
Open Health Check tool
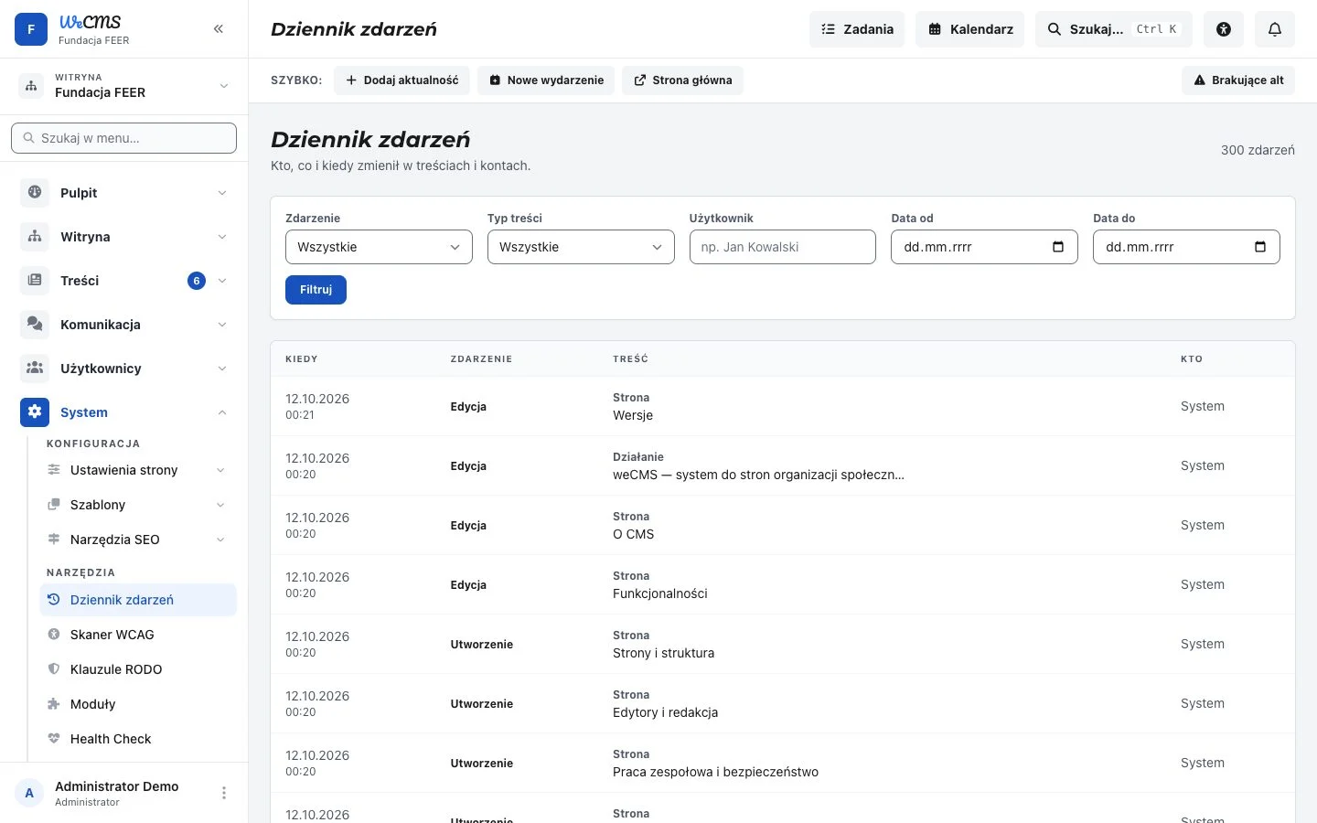point(138,739)
